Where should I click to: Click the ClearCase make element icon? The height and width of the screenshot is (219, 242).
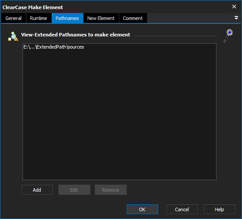[13, 36]
